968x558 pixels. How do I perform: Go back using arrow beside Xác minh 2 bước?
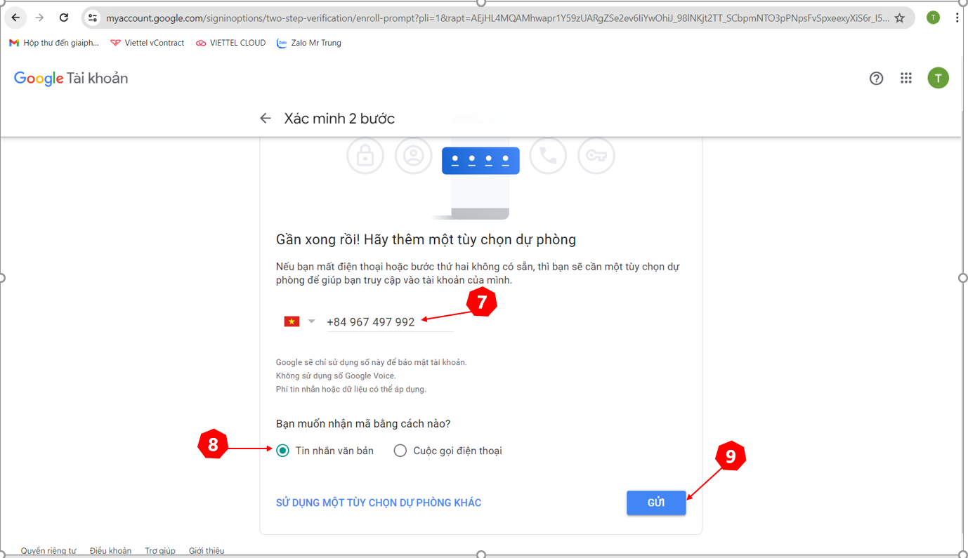(266, 119)
